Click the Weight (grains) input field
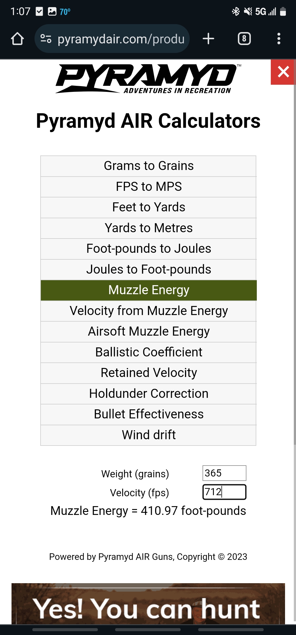Image resolution: width=296 pixels, height=635 pixels. [224, 473]
